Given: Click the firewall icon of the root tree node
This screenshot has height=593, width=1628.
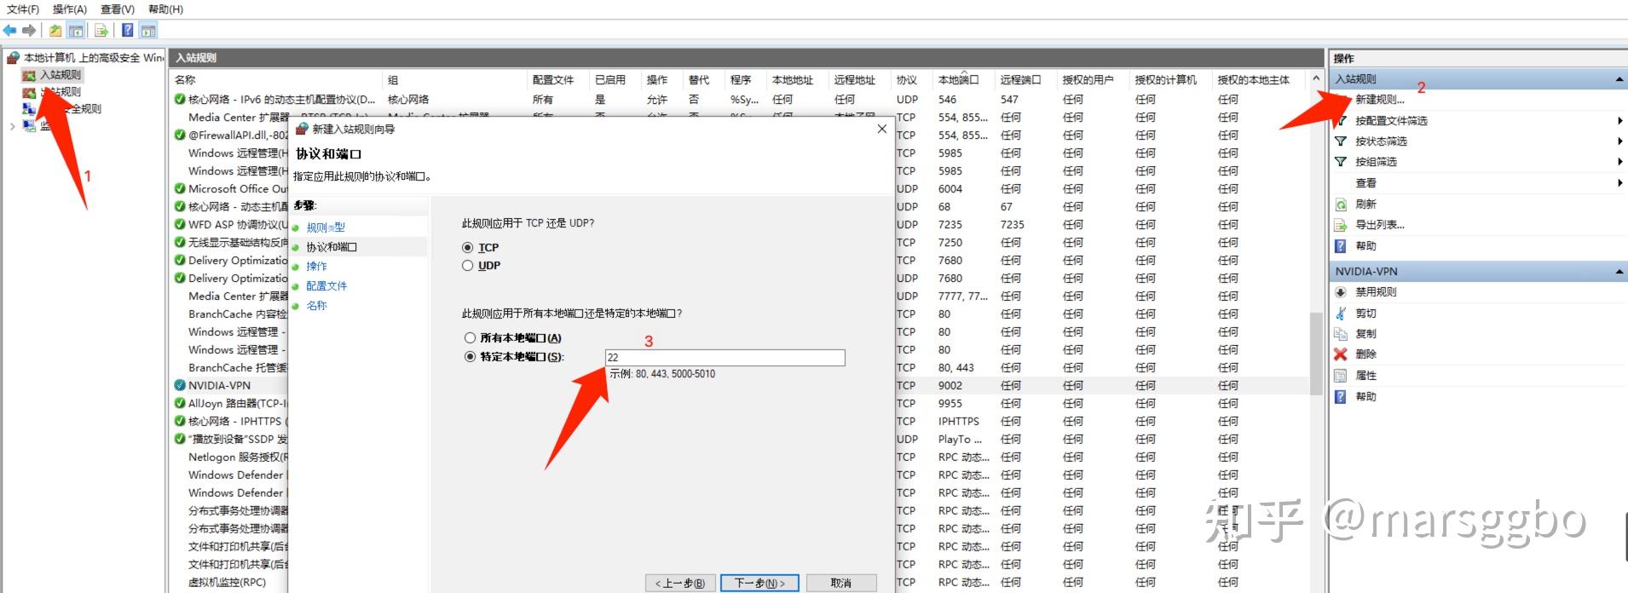Looking at the screenshot, I should [x=13, y=58].
